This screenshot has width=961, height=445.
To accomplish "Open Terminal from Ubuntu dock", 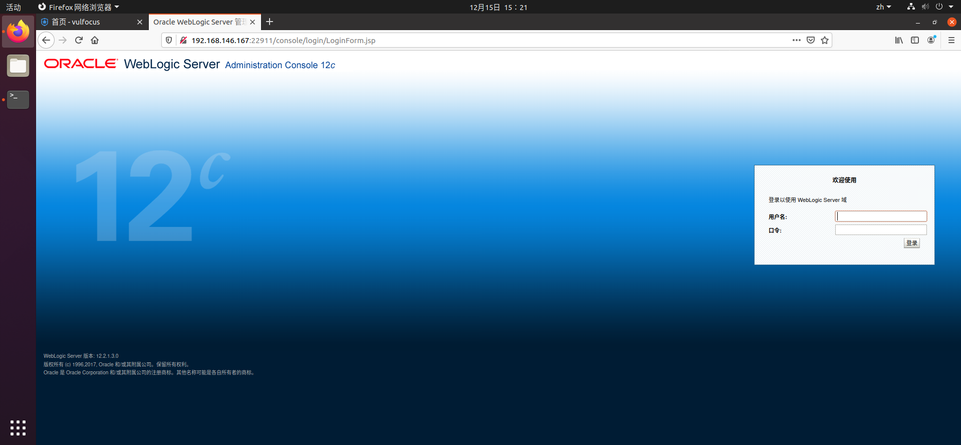I will (18, 100).
